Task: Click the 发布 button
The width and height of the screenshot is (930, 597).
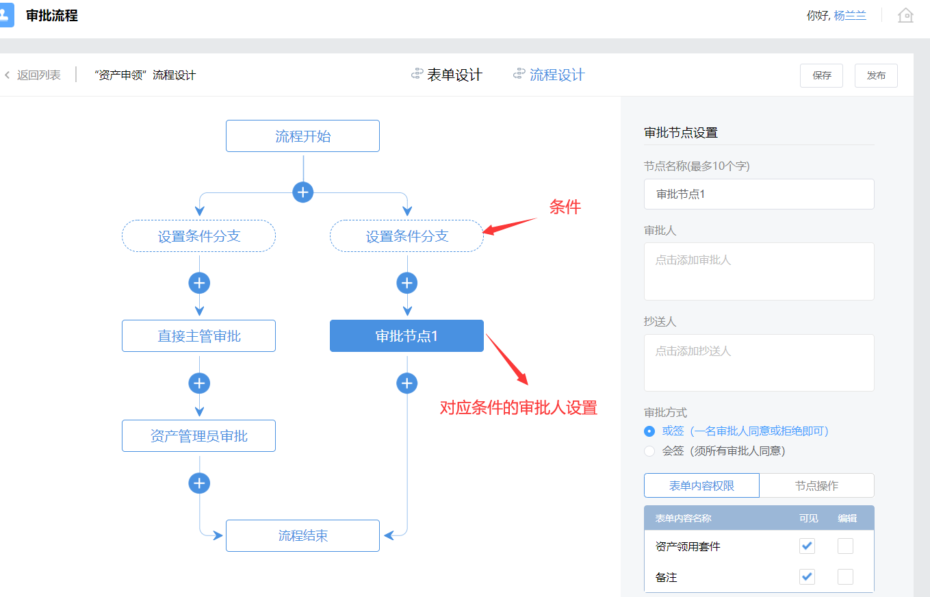Action: tap(876, 75)
